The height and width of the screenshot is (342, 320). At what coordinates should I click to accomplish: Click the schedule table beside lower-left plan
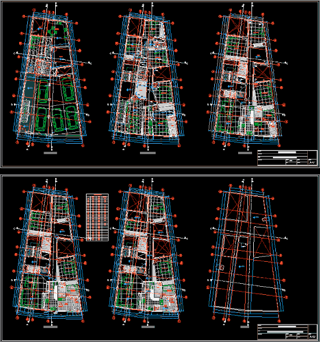click(x=97, y=218)
